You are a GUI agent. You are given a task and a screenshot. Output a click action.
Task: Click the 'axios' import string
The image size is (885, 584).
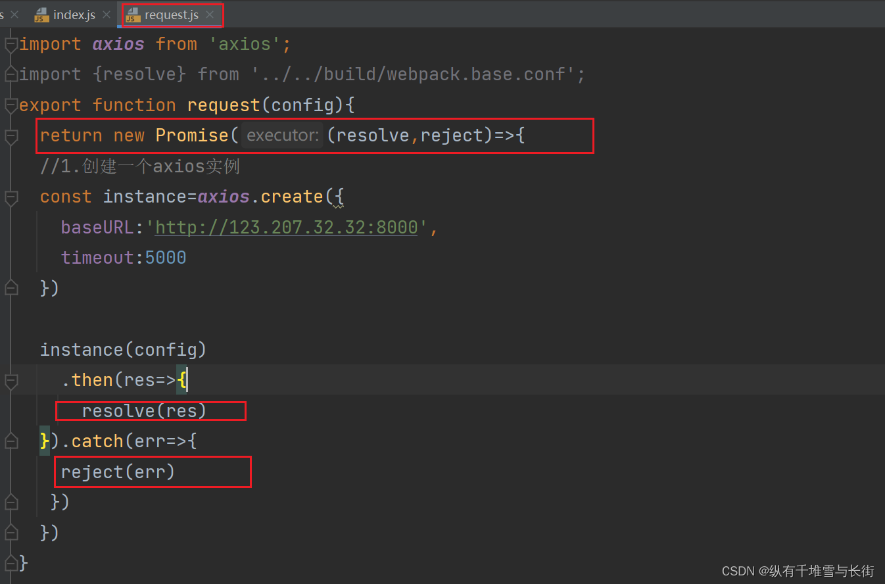click(250, 44)
